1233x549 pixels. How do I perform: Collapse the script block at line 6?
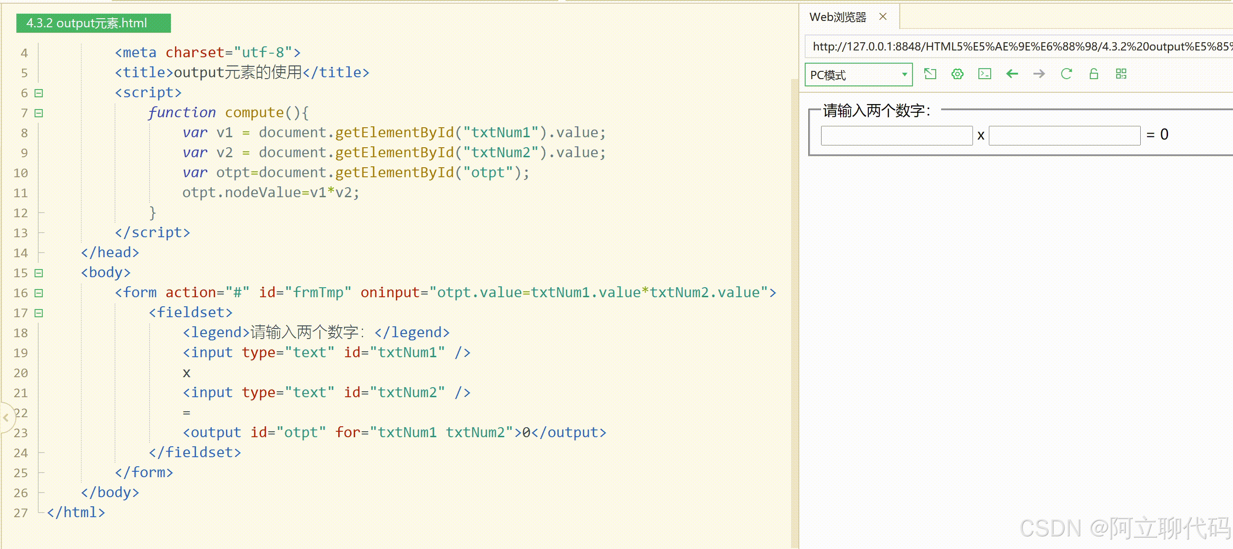(x=39, y=93)
